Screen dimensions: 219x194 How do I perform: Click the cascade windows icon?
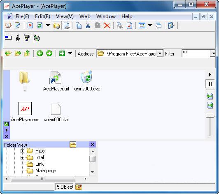tap(158, 25)
